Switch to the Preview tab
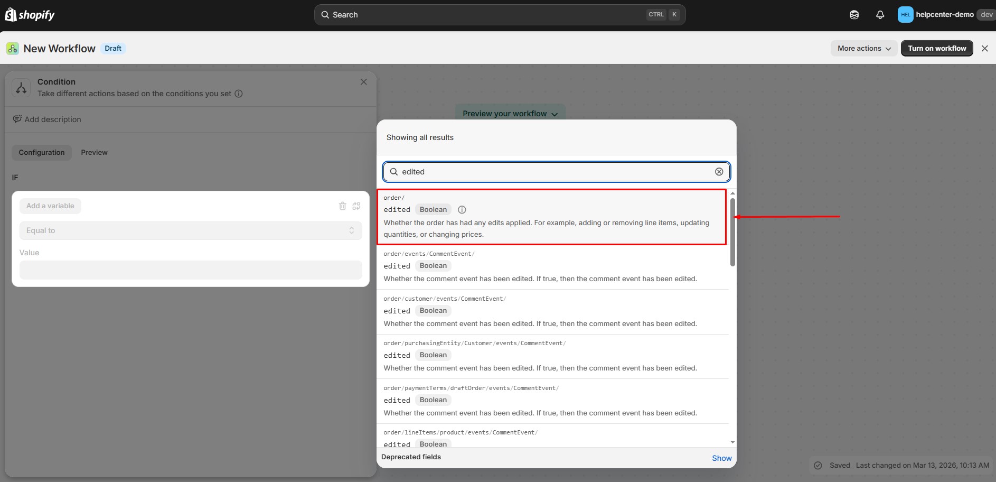 [94, 152]
